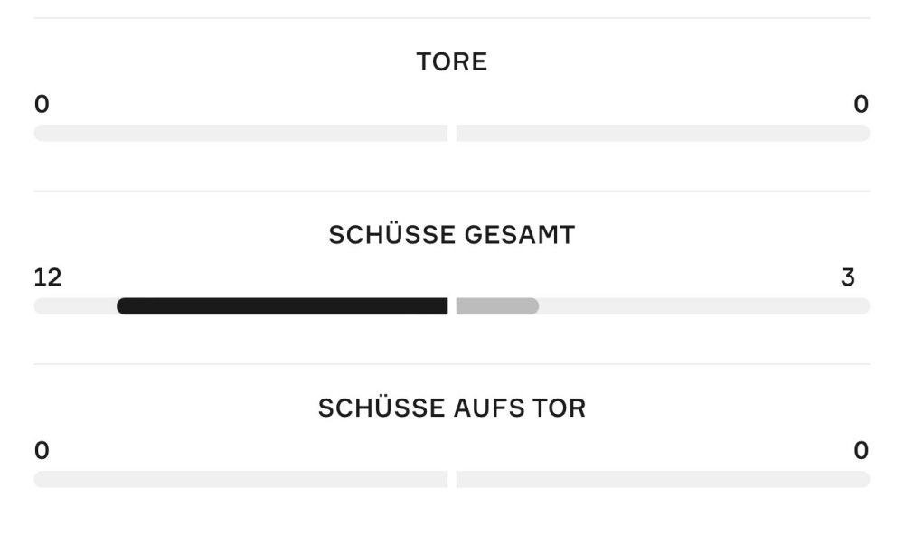Select the total shots value 3
Viewport: 904px width, 535px height.
(x=847, y=277)
